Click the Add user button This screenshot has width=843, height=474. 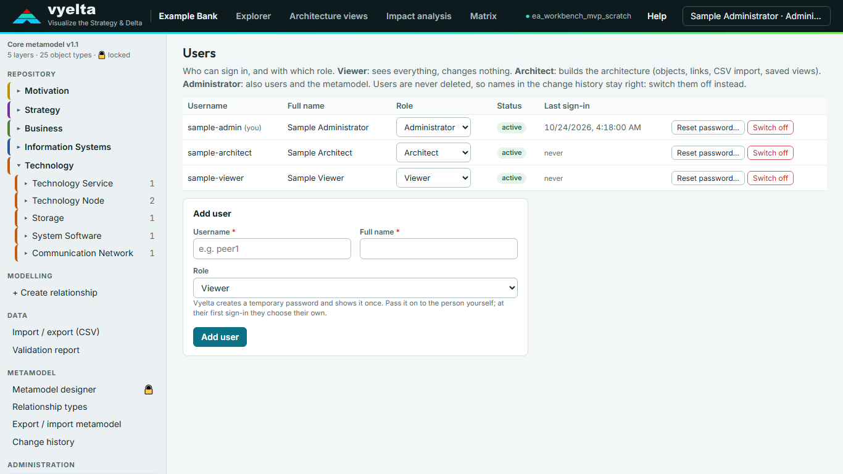tap(220, 337)
